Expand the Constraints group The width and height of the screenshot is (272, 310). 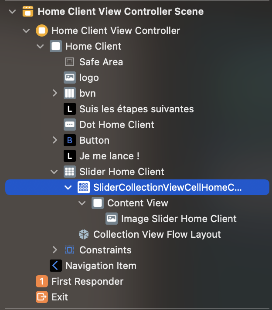(x=55, y=250)
